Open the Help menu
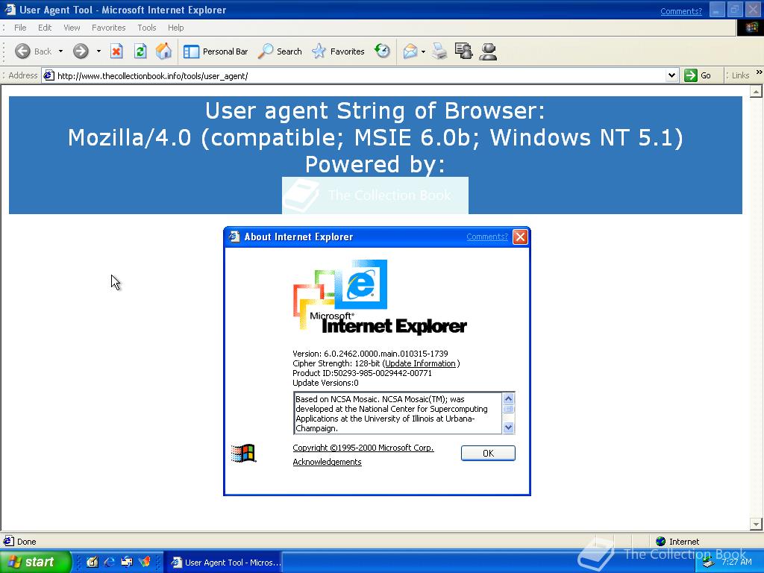The height and width of the screenshot is (573, 764). pyautogui.click(x=176, y=28)
